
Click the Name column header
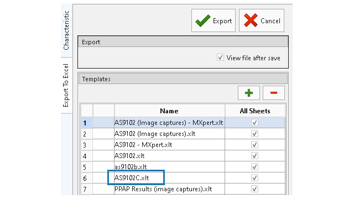[169, 111]
